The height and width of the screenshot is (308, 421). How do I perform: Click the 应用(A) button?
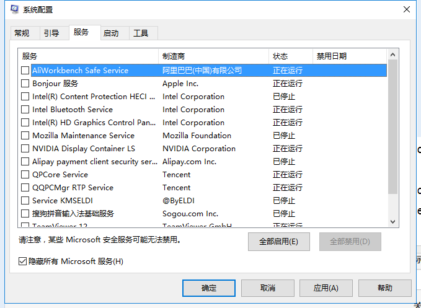(326, 288)
